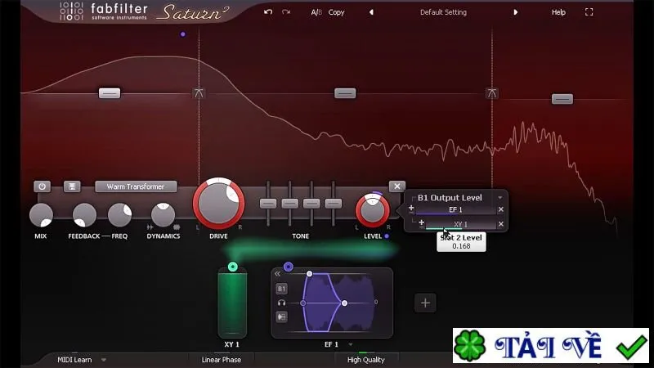Open the Help menu

tap(558, 12)
